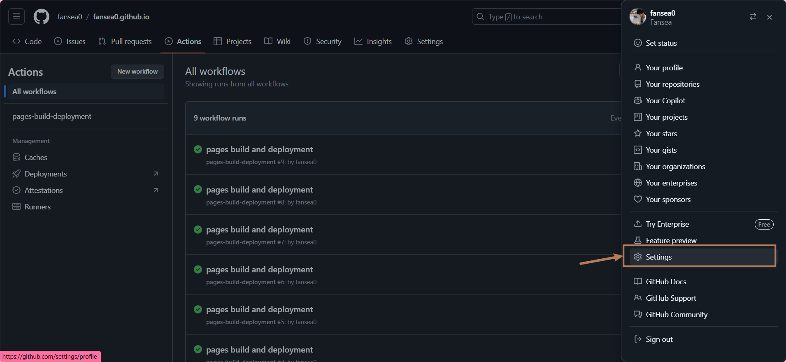786x362 pixels.
Task: Click the fansea0 avatar picture
Action: 637,17
